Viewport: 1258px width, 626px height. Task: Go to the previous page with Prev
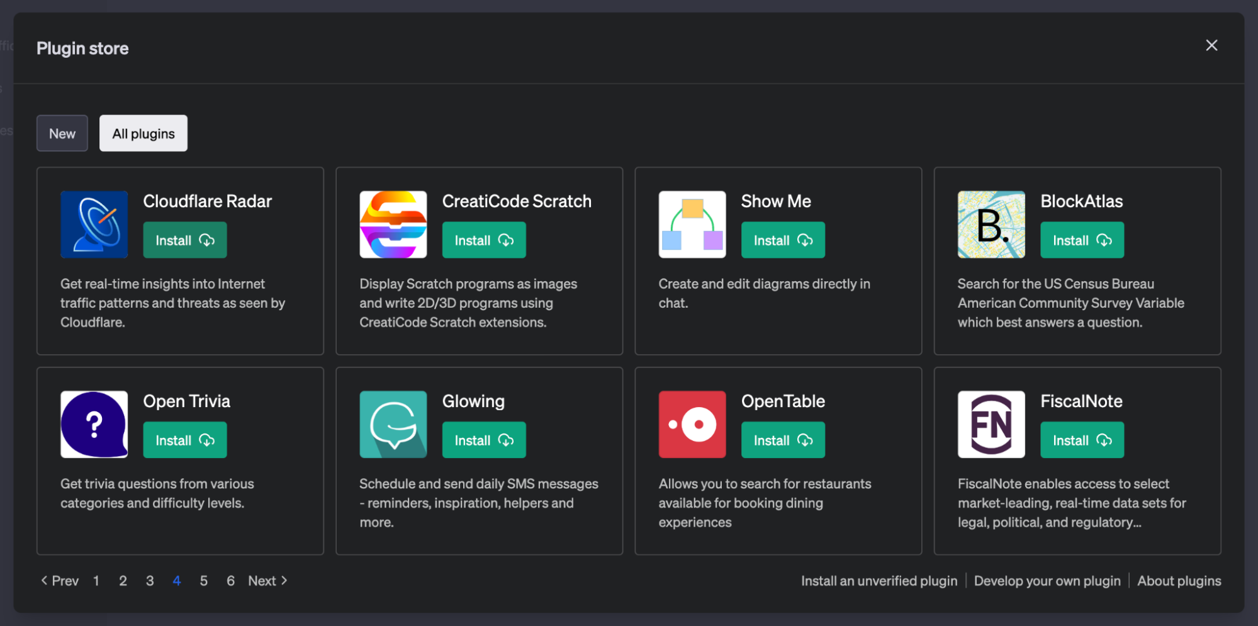pos(60,581)
